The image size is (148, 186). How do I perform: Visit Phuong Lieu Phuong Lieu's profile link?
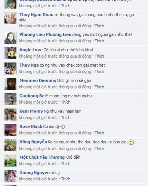[x=45, y=35]
